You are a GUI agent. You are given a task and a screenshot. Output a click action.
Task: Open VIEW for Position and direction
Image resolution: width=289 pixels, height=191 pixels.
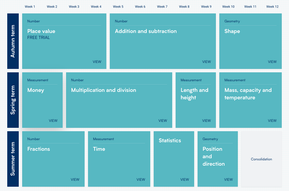pos(228,179)
